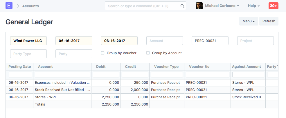
Task: Click the Project filter field
Action: coord(255,41)
